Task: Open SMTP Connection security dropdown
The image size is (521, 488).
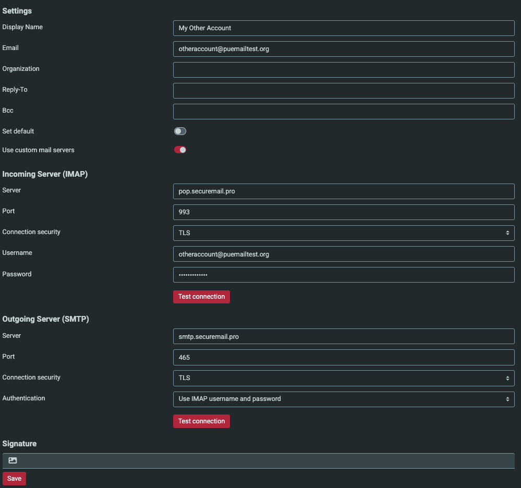Action: pyautogui.click(x=343, y=378)
